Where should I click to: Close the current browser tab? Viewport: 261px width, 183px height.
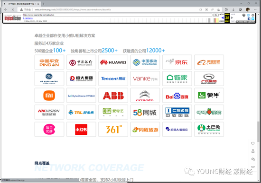coord(38,4)
